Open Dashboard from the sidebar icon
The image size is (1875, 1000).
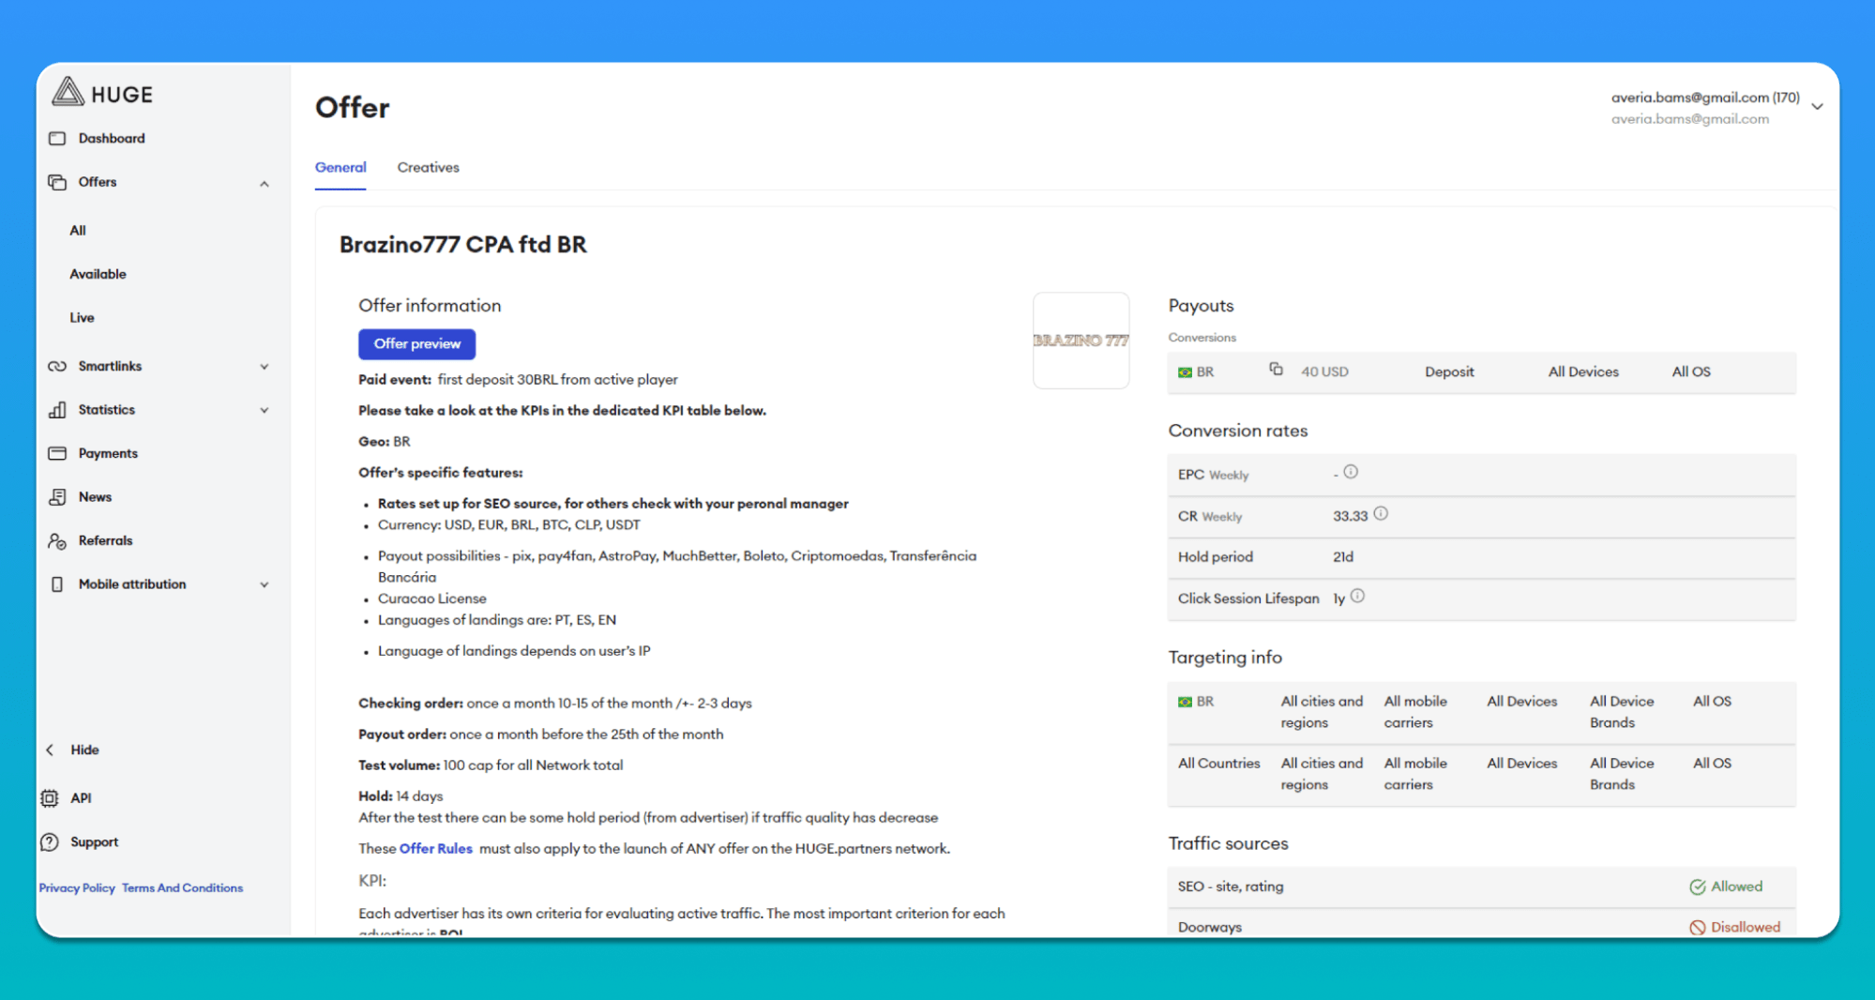57,138
